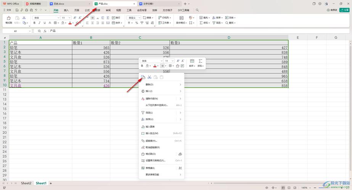
Task: Select column E header
Action: [x=298, y=38]
